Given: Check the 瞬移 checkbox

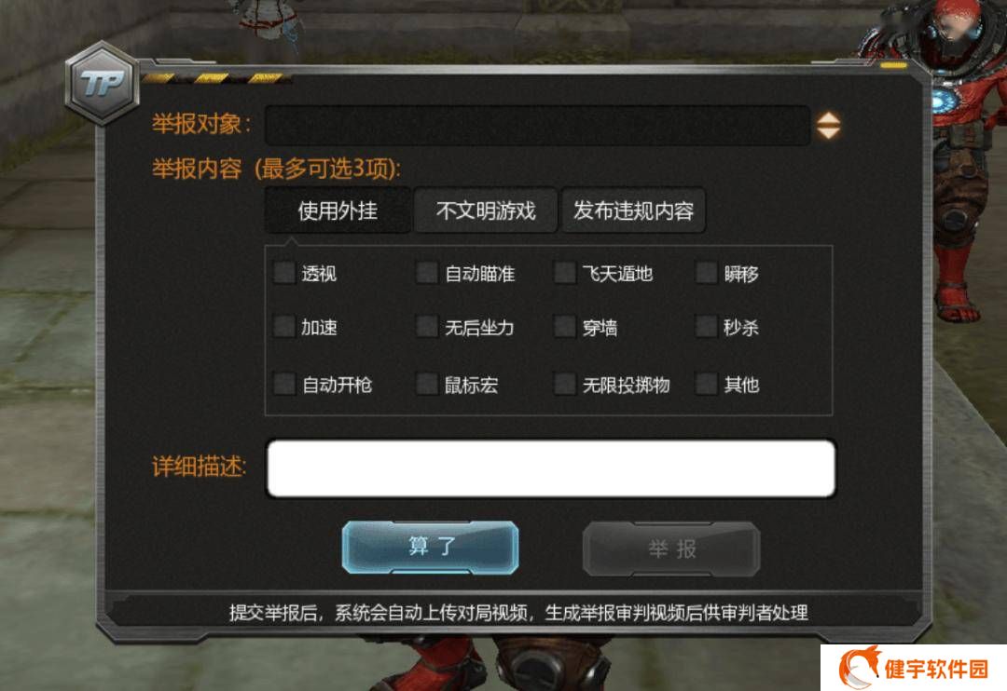Looking at the screenshot, I should [x=707, y=273].
